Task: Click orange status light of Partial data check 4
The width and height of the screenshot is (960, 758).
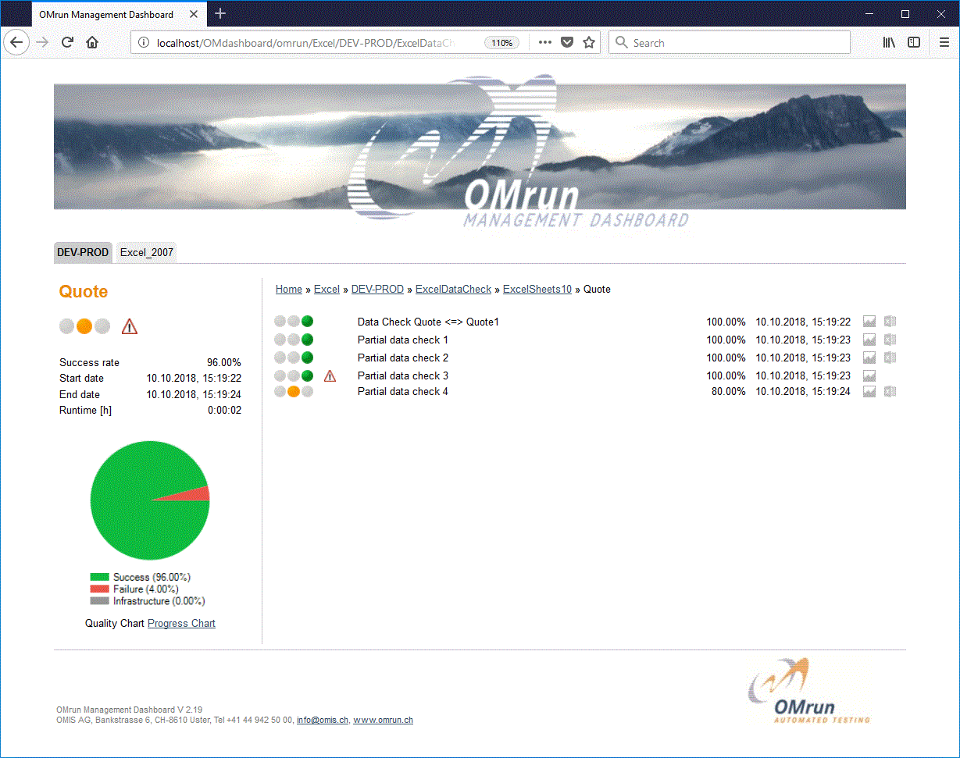Action: [294, 391]
